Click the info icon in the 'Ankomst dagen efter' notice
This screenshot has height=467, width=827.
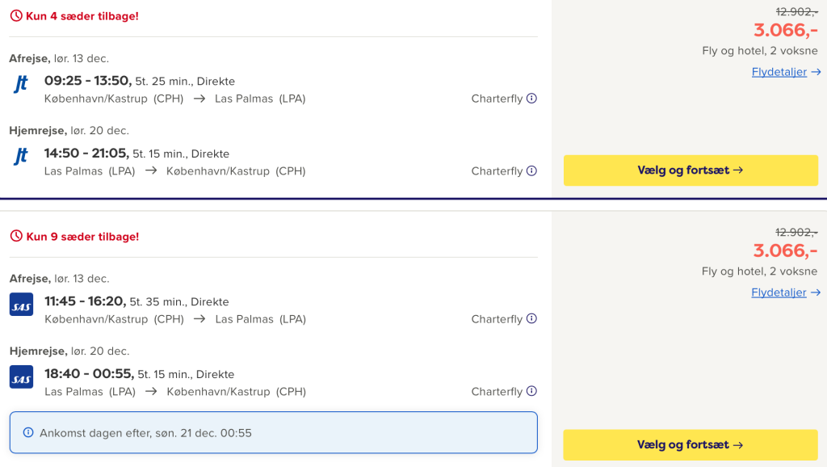tap(28, 433)
